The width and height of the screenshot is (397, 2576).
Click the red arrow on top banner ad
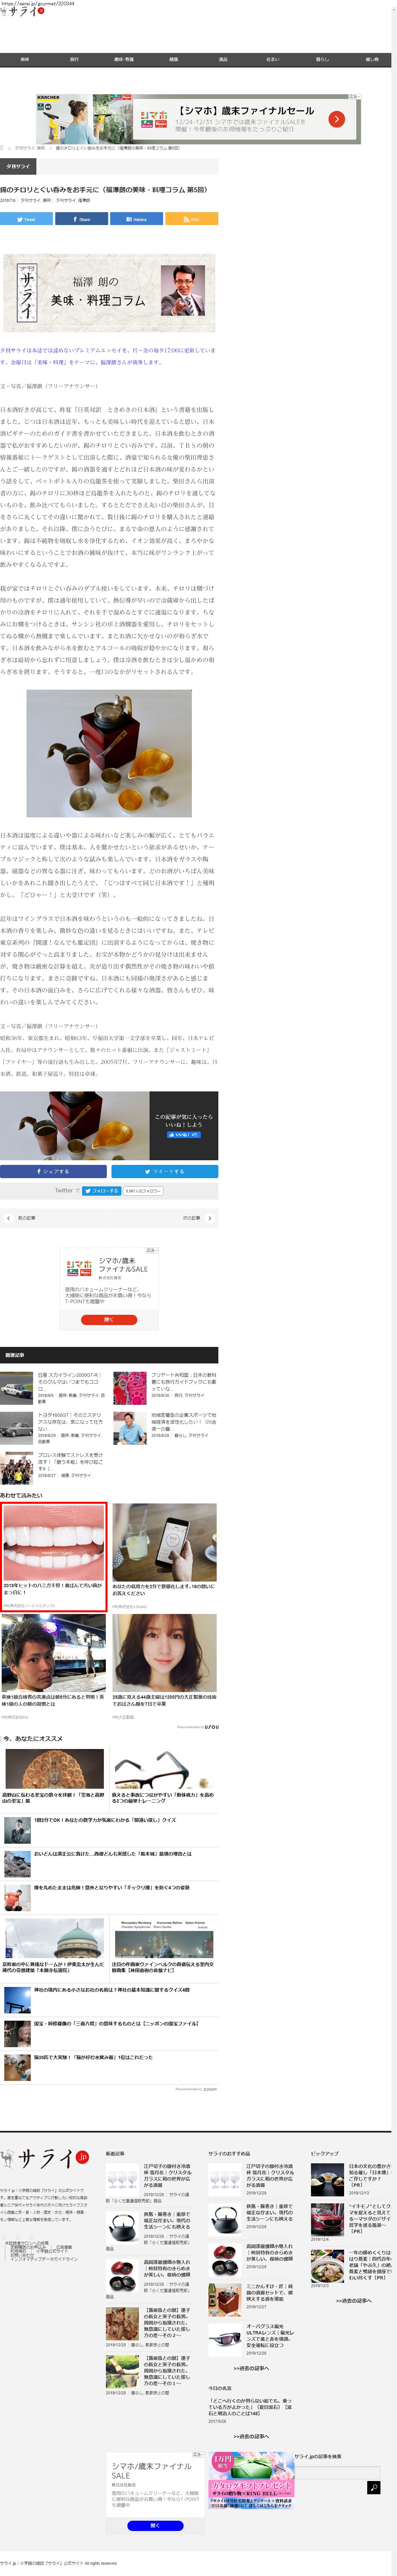click(x=336, y=119)
